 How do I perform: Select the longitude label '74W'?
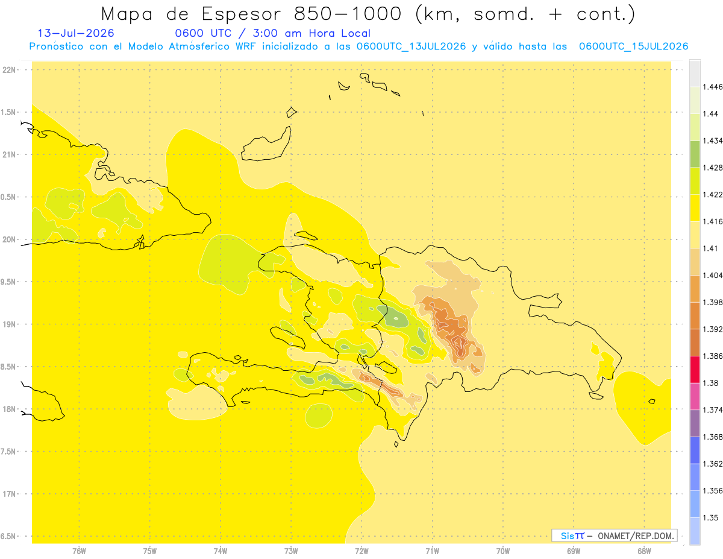pos(221,551)
